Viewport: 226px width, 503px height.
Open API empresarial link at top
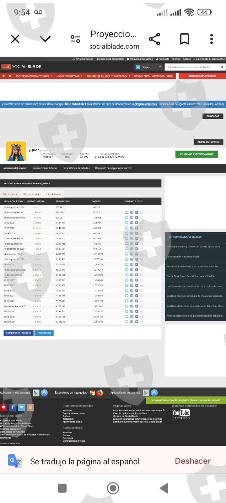(83, 59)
